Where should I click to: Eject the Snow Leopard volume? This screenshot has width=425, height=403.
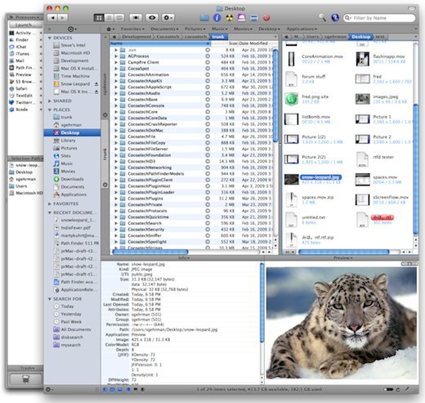96,84
